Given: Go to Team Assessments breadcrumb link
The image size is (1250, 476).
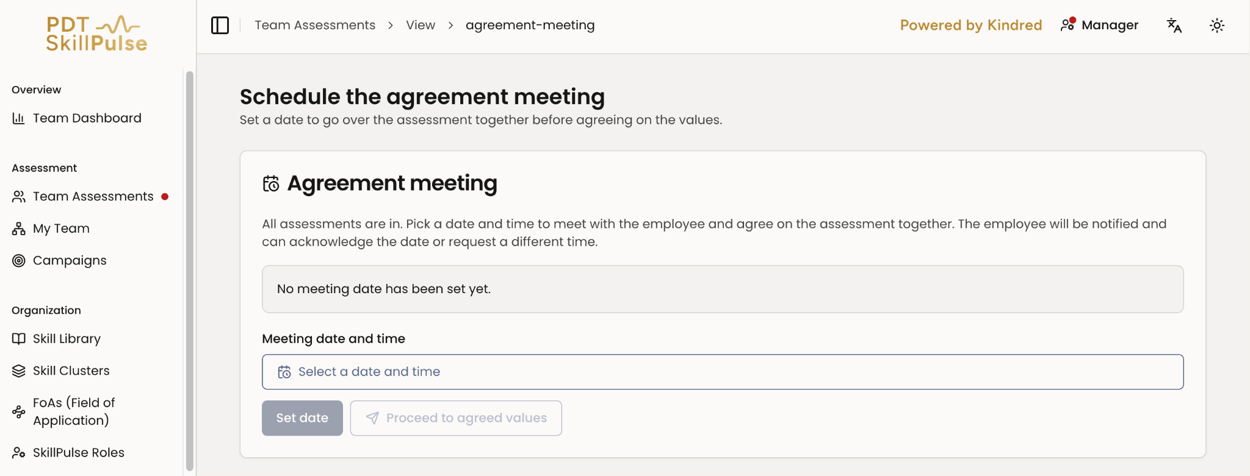Looking at the screenshot, I should [315, 25].
